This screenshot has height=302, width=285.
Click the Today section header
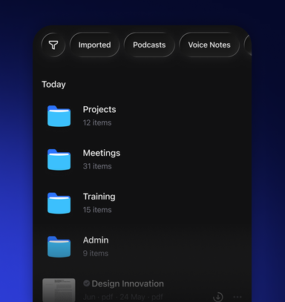53,85
